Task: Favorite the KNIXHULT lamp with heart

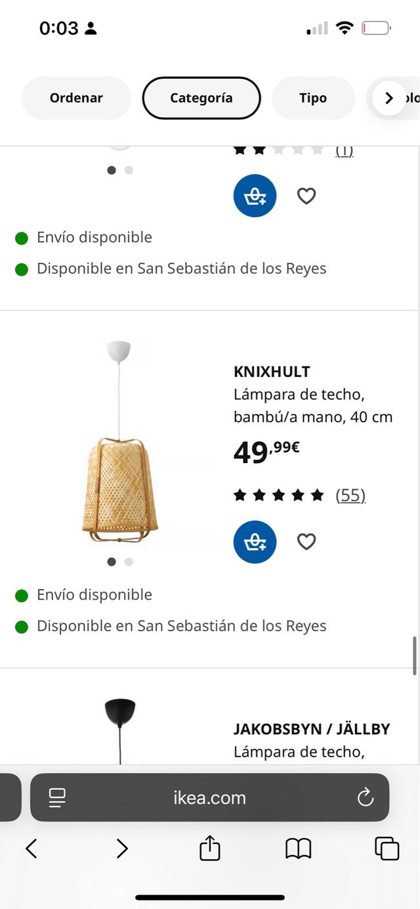Action: (306, 542)
